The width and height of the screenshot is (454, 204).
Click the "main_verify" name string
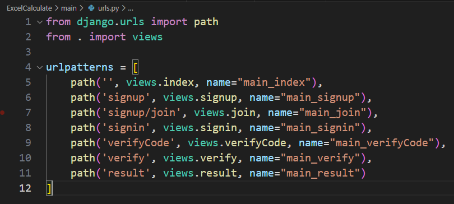(x=320, y=158)
